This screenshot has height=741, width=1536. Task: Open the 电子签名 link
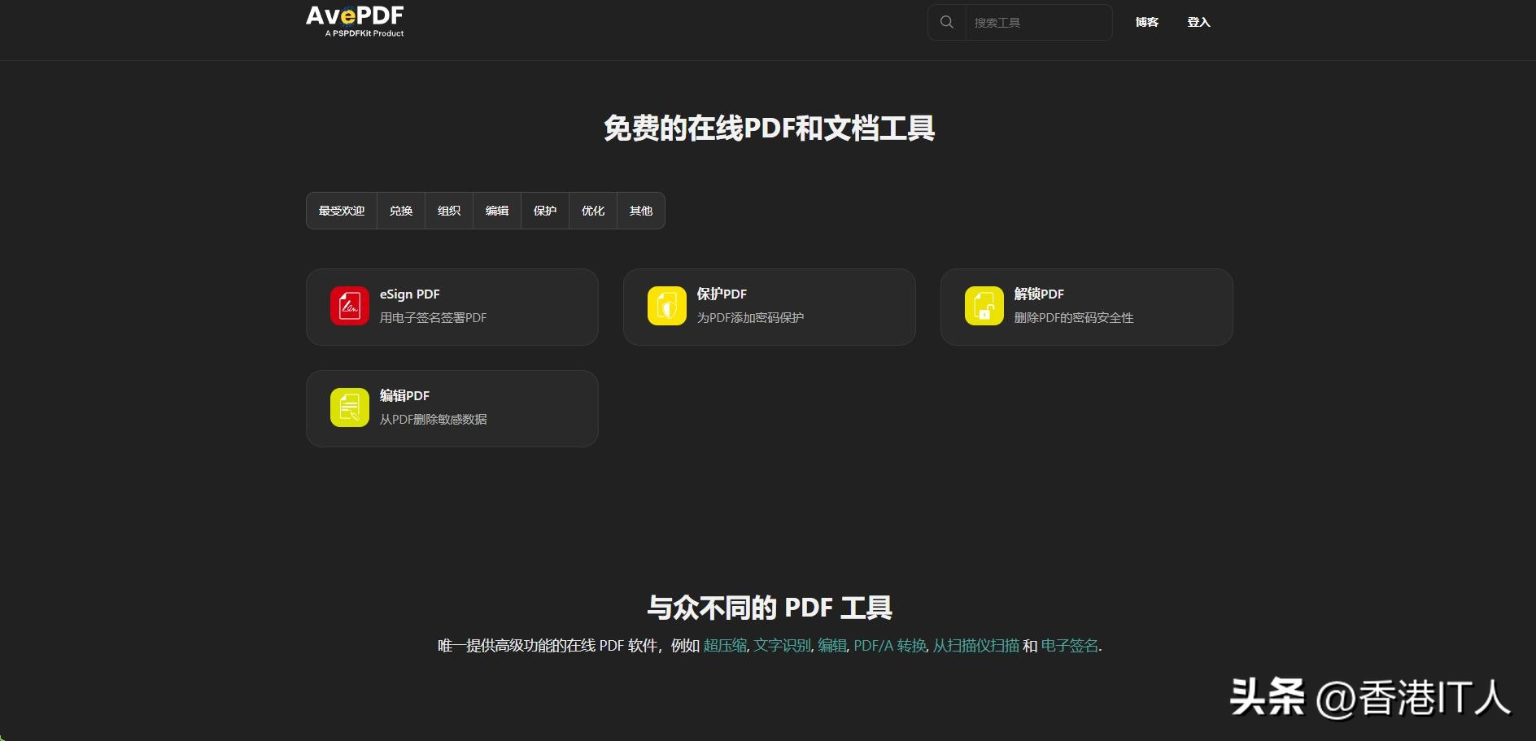point(1070,645)
